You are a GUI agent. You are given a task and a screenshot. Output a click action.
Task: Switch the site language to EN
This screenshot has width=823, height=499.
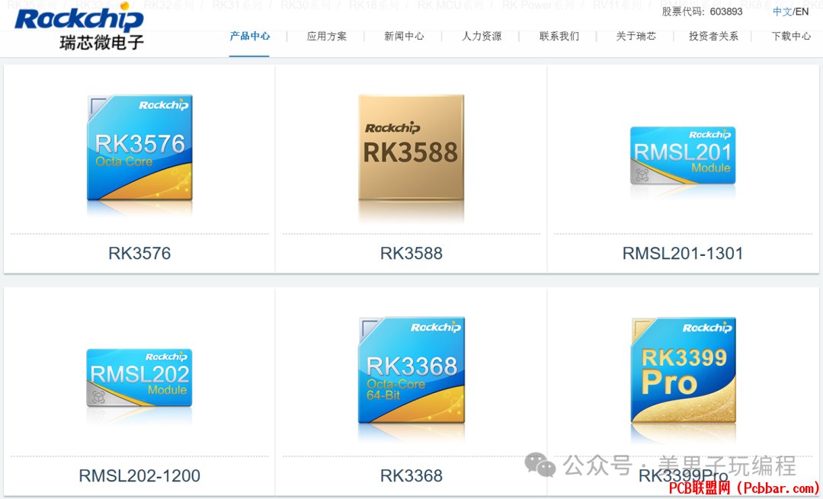tap(802, 11)
